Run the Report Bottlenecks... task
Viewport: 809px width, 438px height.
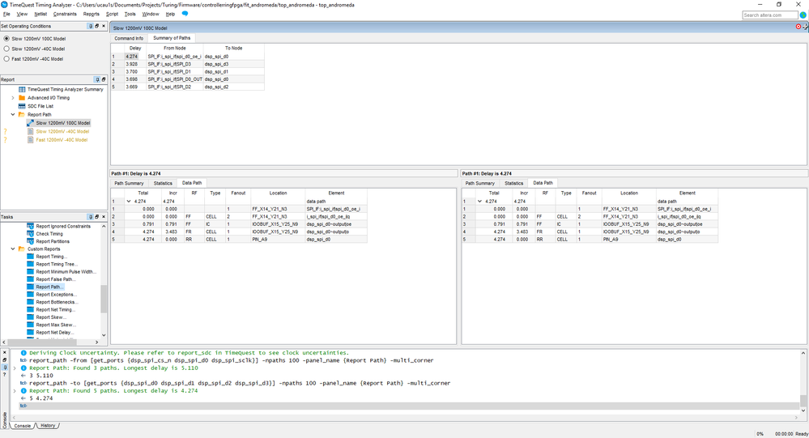[58, 302]
